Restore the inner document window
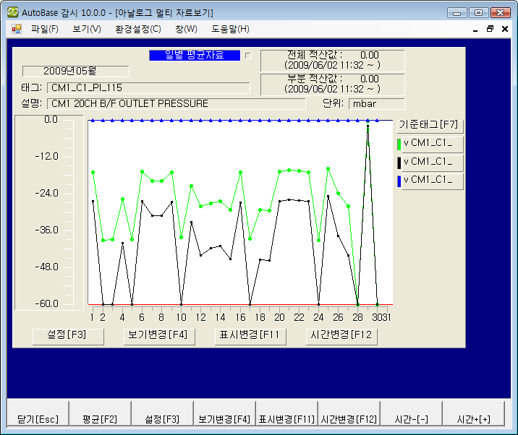Image resolution: width=518 pixels, height=435 pixels. click(491, 29)
